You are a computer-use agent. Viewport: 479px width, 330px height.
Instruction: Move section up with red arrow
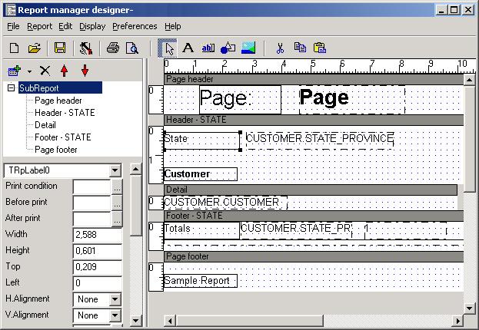click(x=65, y=70)
